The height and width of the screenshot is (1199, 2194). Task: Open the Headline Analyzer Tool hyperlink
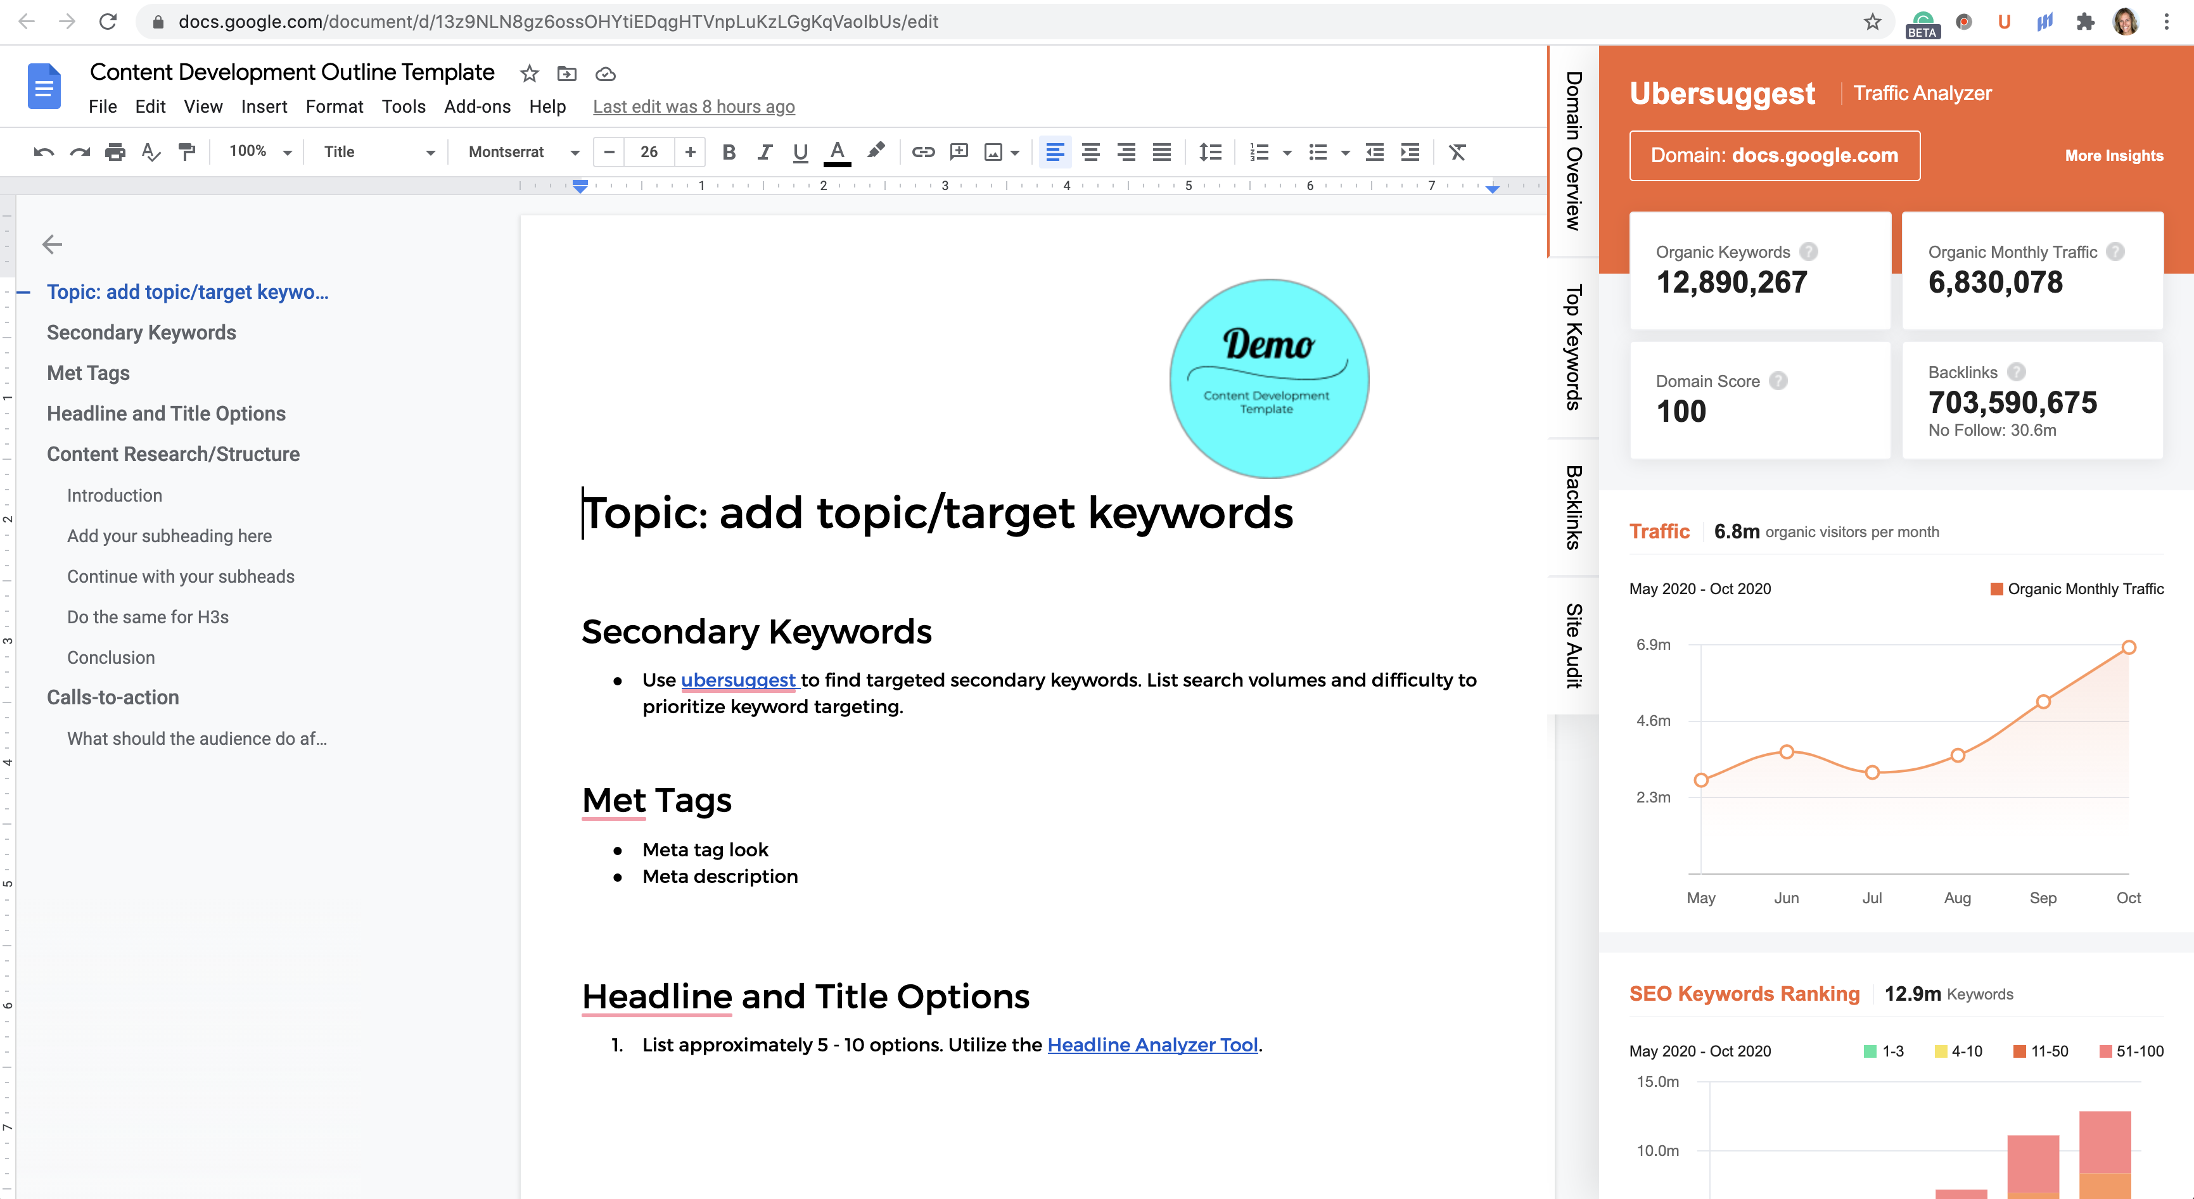point(1152,1045)
